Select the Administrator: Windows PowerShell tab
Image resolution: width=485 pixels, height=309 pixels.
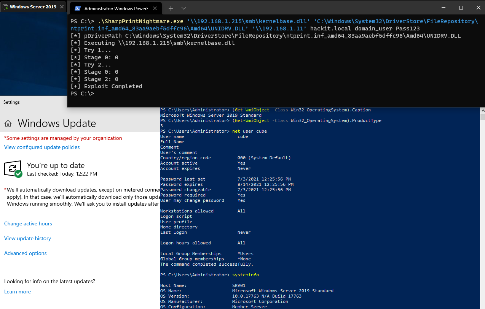pyautogui.click(x=115, y=8)
